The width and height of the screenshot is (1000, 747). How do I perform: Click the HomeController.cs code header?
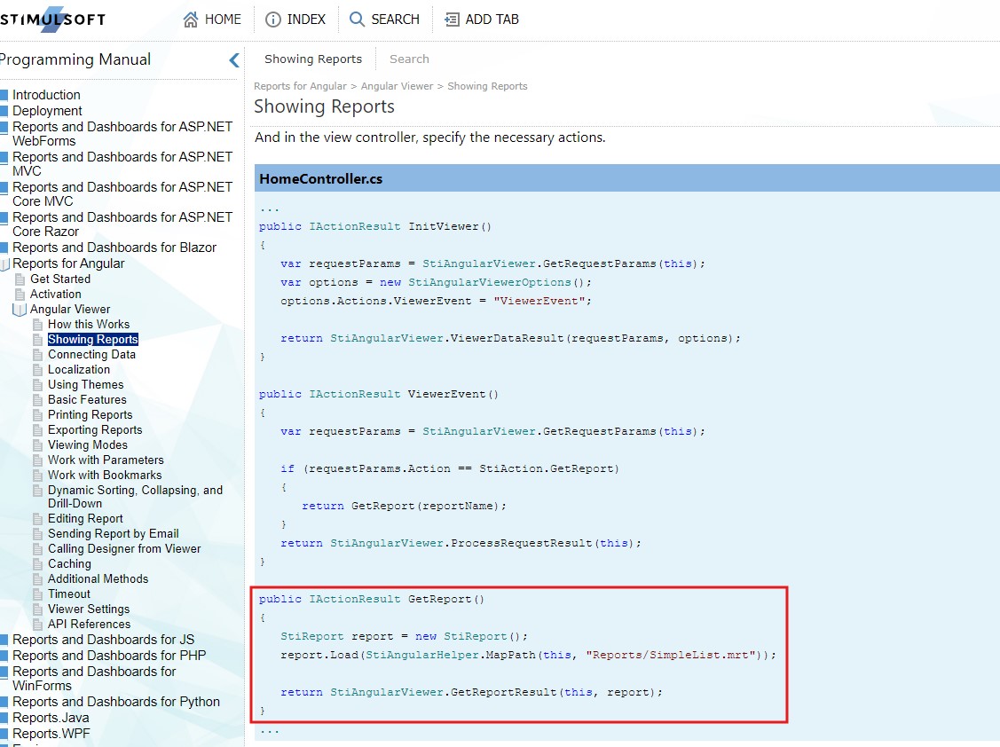pos(627,178)
